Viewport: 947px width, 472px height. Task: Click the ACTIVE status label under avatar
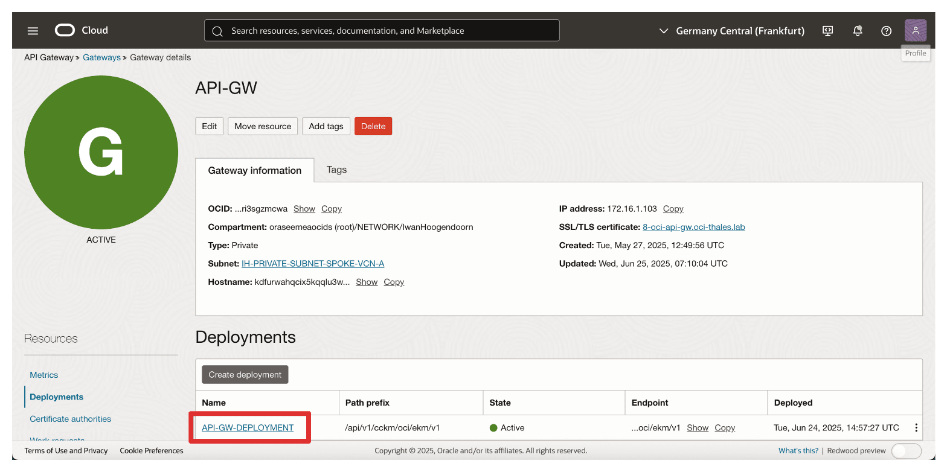[x=101, y=240]
